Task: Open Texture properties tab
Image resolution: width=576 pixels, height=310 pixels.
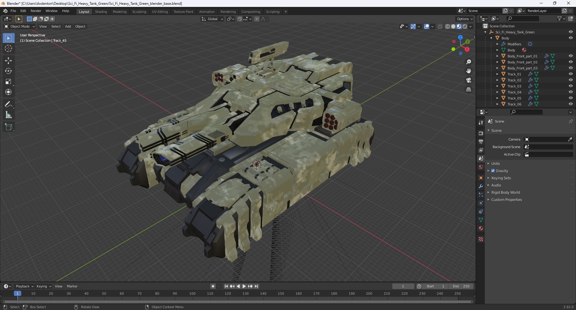Action: pyautogui.click(x=481, y=239)
